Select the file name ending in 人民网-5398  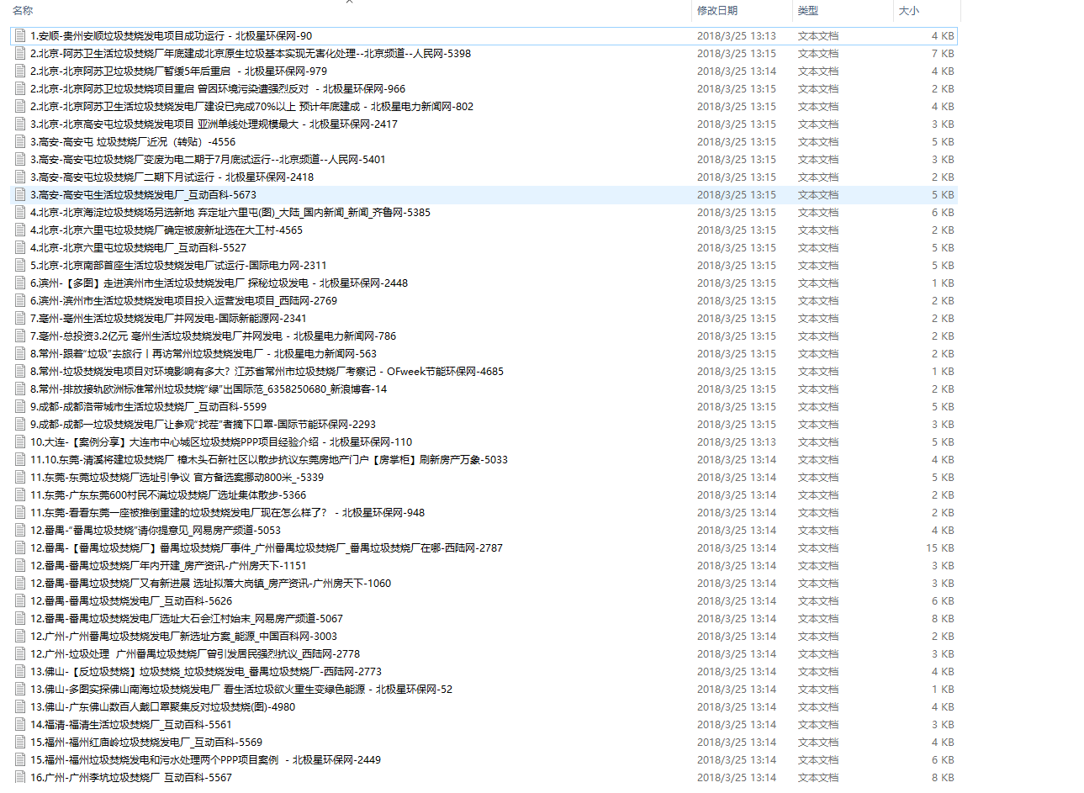pos(251,53)
